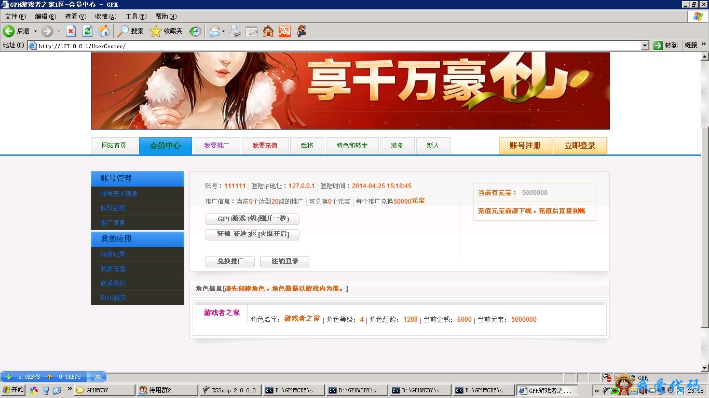Print the page with the printer icon

click(235, 31)
